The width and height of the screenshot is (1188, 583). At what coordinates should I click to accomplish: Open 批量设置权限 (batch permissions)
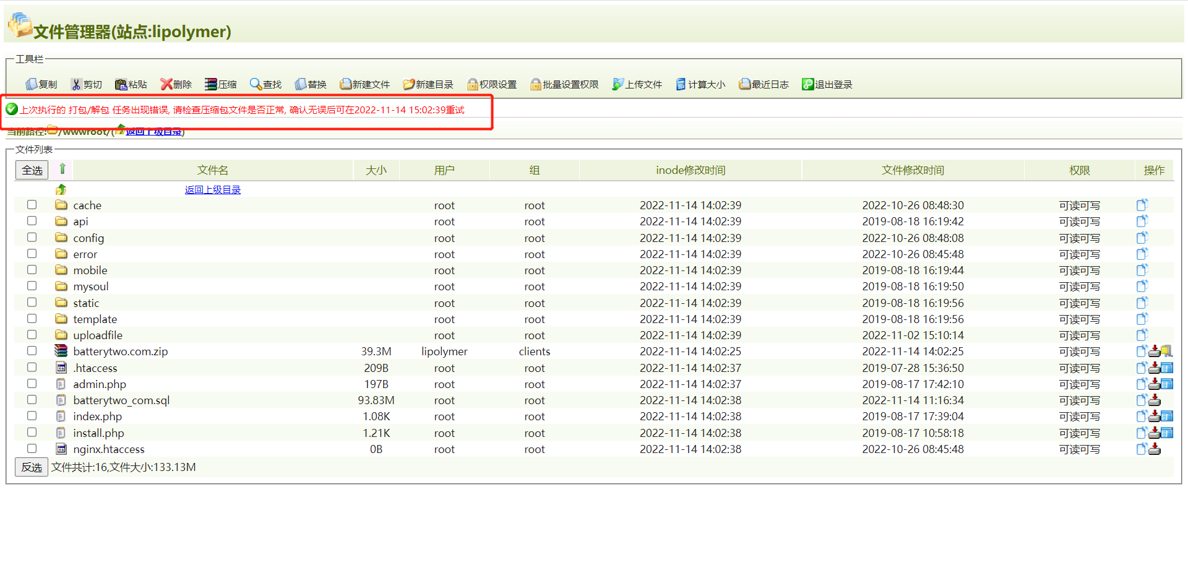[x=564, y=84]
